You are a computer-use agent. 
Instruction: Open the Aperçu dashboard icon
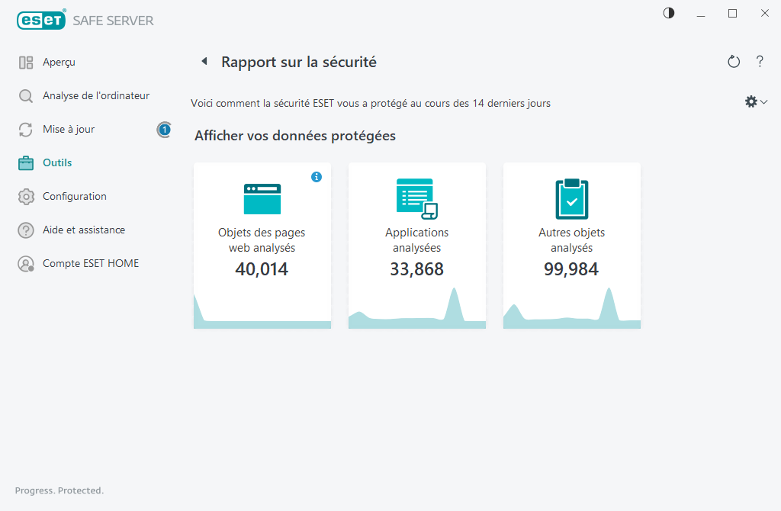coord(26,63)
